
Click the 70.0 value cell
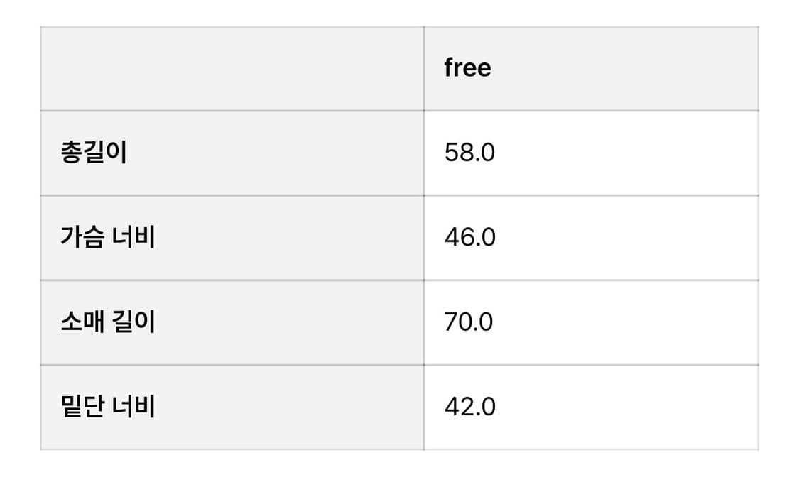(x=469, y=322)
